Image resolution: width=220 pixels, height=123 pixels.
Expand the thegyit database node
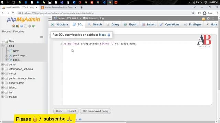(2, 97)
